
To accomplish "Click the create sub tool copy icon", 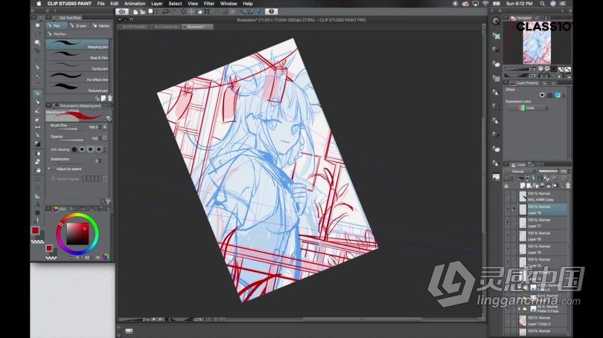I will 103,99.
